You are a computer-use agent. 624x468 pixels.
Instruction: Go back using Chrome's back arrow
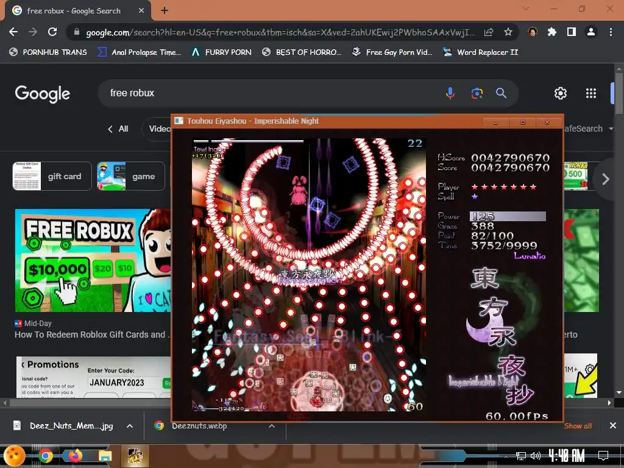click(x=13, y=32)
